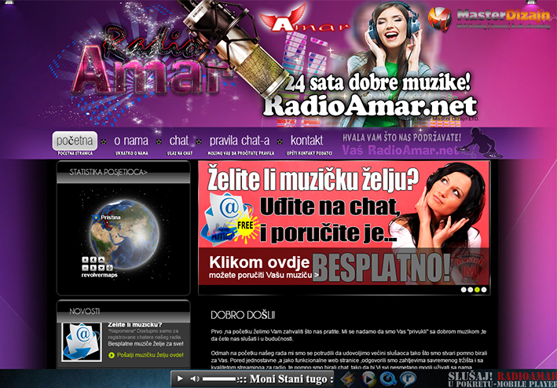This screenshot has height=388, width=557.
Task: Go to the 'o nama' page
Action: point(130,141)
